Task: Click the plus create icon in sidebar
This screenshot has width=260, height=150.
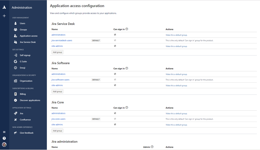Action: coord(4,16)
